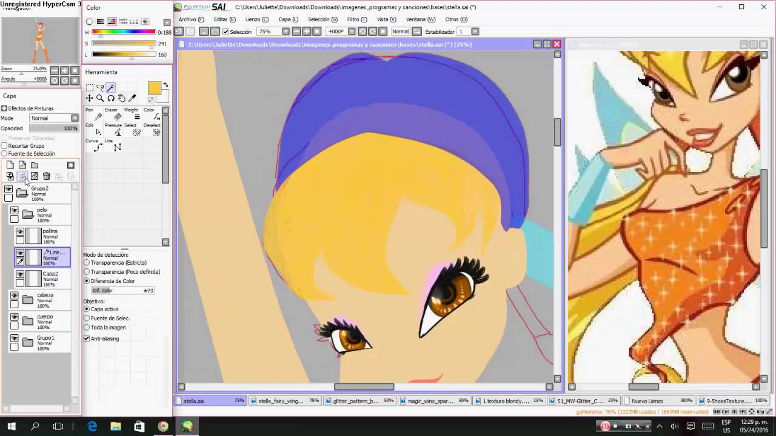
Task: Open the Color panel options dropdown
Action: click(167, 22)
